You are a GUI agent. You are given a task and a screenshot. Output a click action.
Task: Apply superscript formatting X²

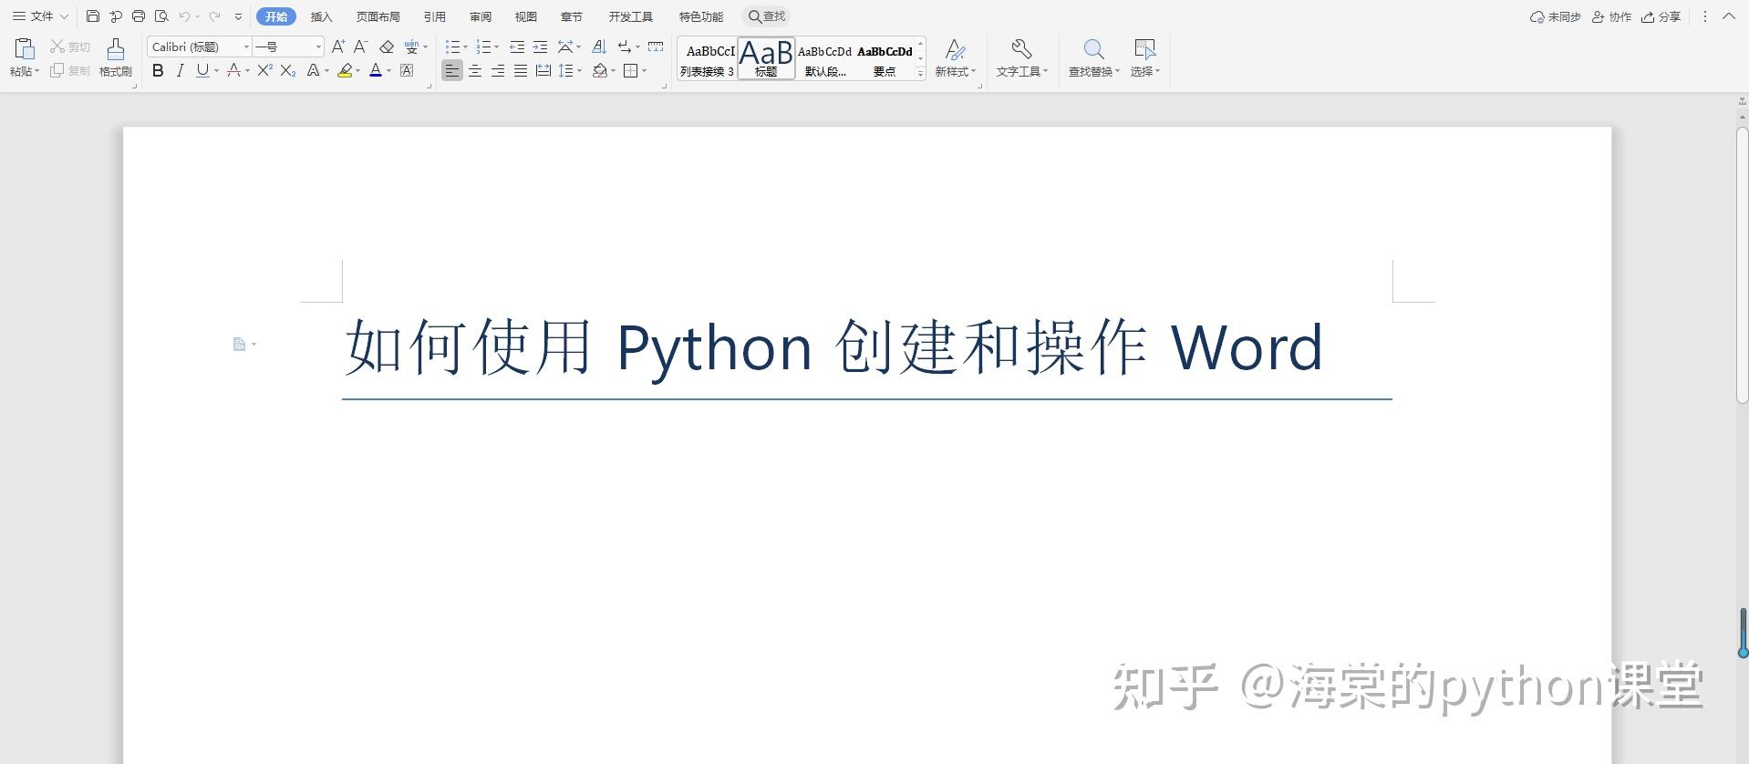click(x=264, y=70)
